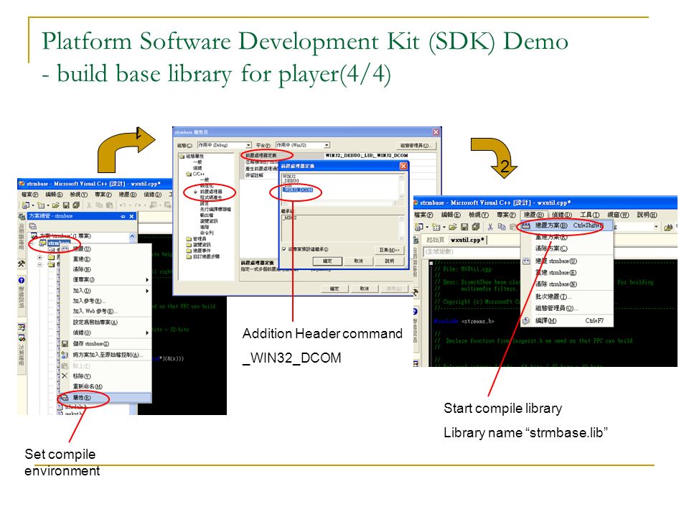Click 組態管理員(O)... button in property pages

[416, 145]
